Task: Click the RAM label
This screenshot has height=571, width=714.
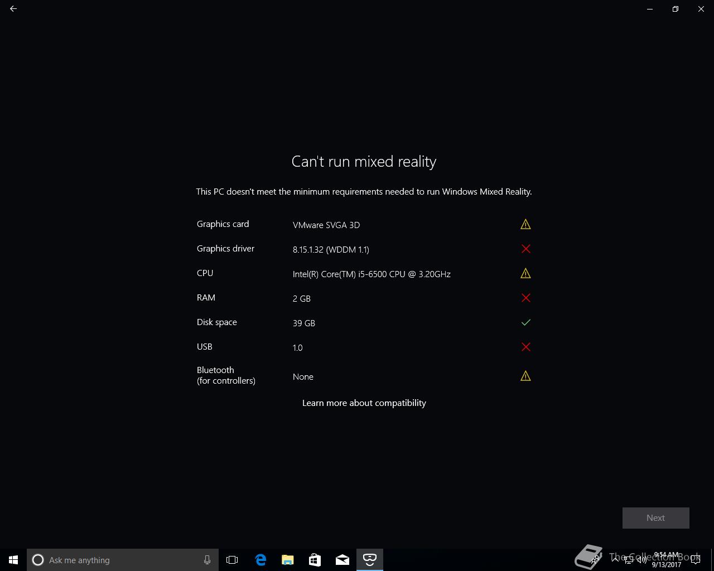Action: coord(206,298)
